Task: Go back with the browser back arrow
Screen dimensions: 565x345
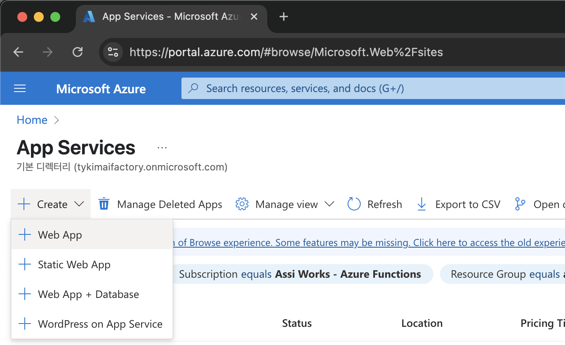Action: point(18,52)
